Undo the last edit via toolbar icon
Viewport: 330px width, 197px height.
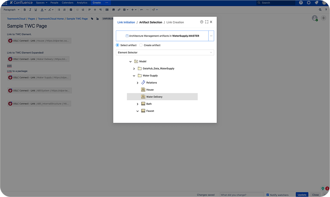coord(141,10)
